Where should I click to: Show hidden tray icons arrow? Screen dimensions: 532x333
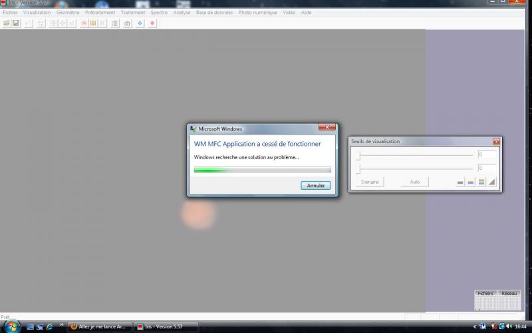(x=475, y=327)
